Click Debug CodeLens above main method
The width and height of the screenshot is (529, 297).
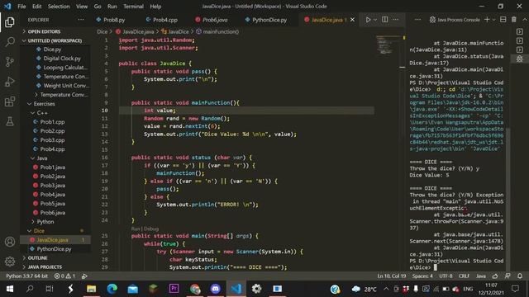point(151,229)
